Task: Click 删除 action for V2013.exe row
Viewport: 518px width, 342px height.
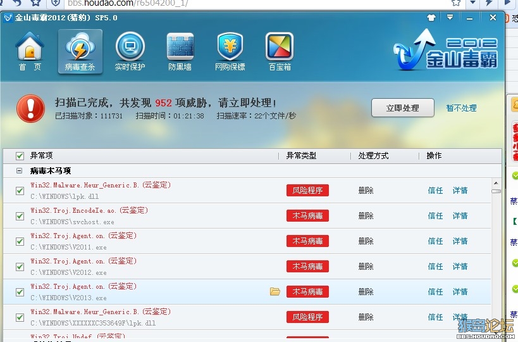Action: point(366,292)
